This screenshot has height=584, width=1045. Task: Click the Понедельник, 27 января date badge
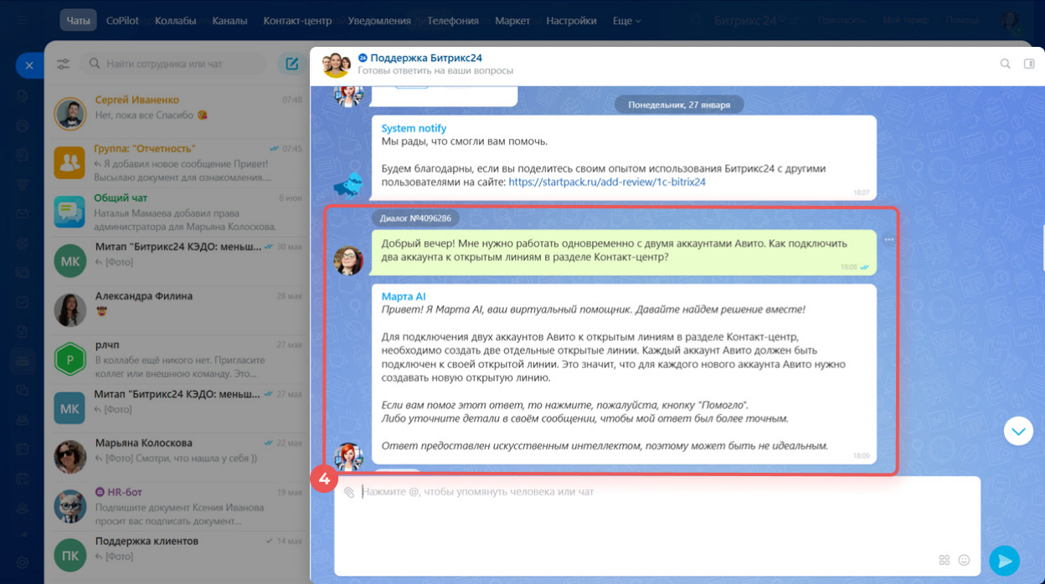coord(679,105)
